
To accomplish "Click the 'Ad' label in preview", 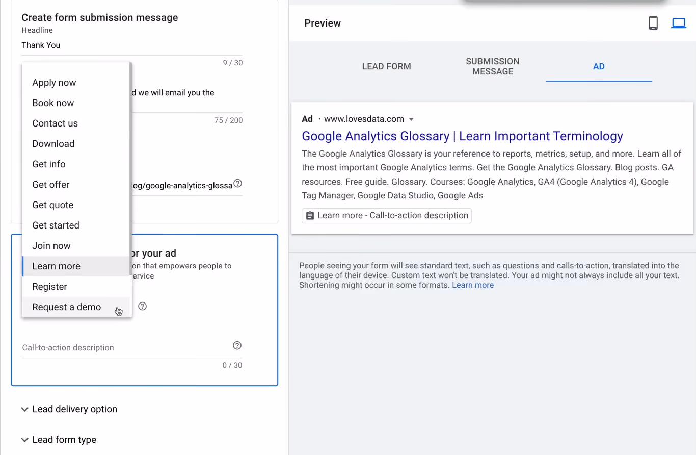I will [307, 119].
